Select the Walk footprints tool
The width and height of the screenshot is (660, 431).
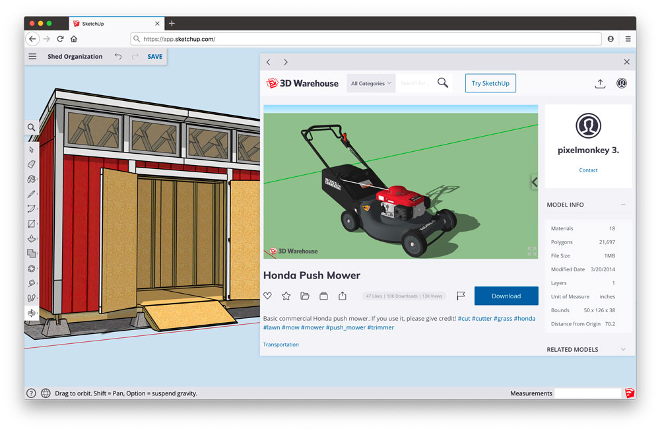32,298
